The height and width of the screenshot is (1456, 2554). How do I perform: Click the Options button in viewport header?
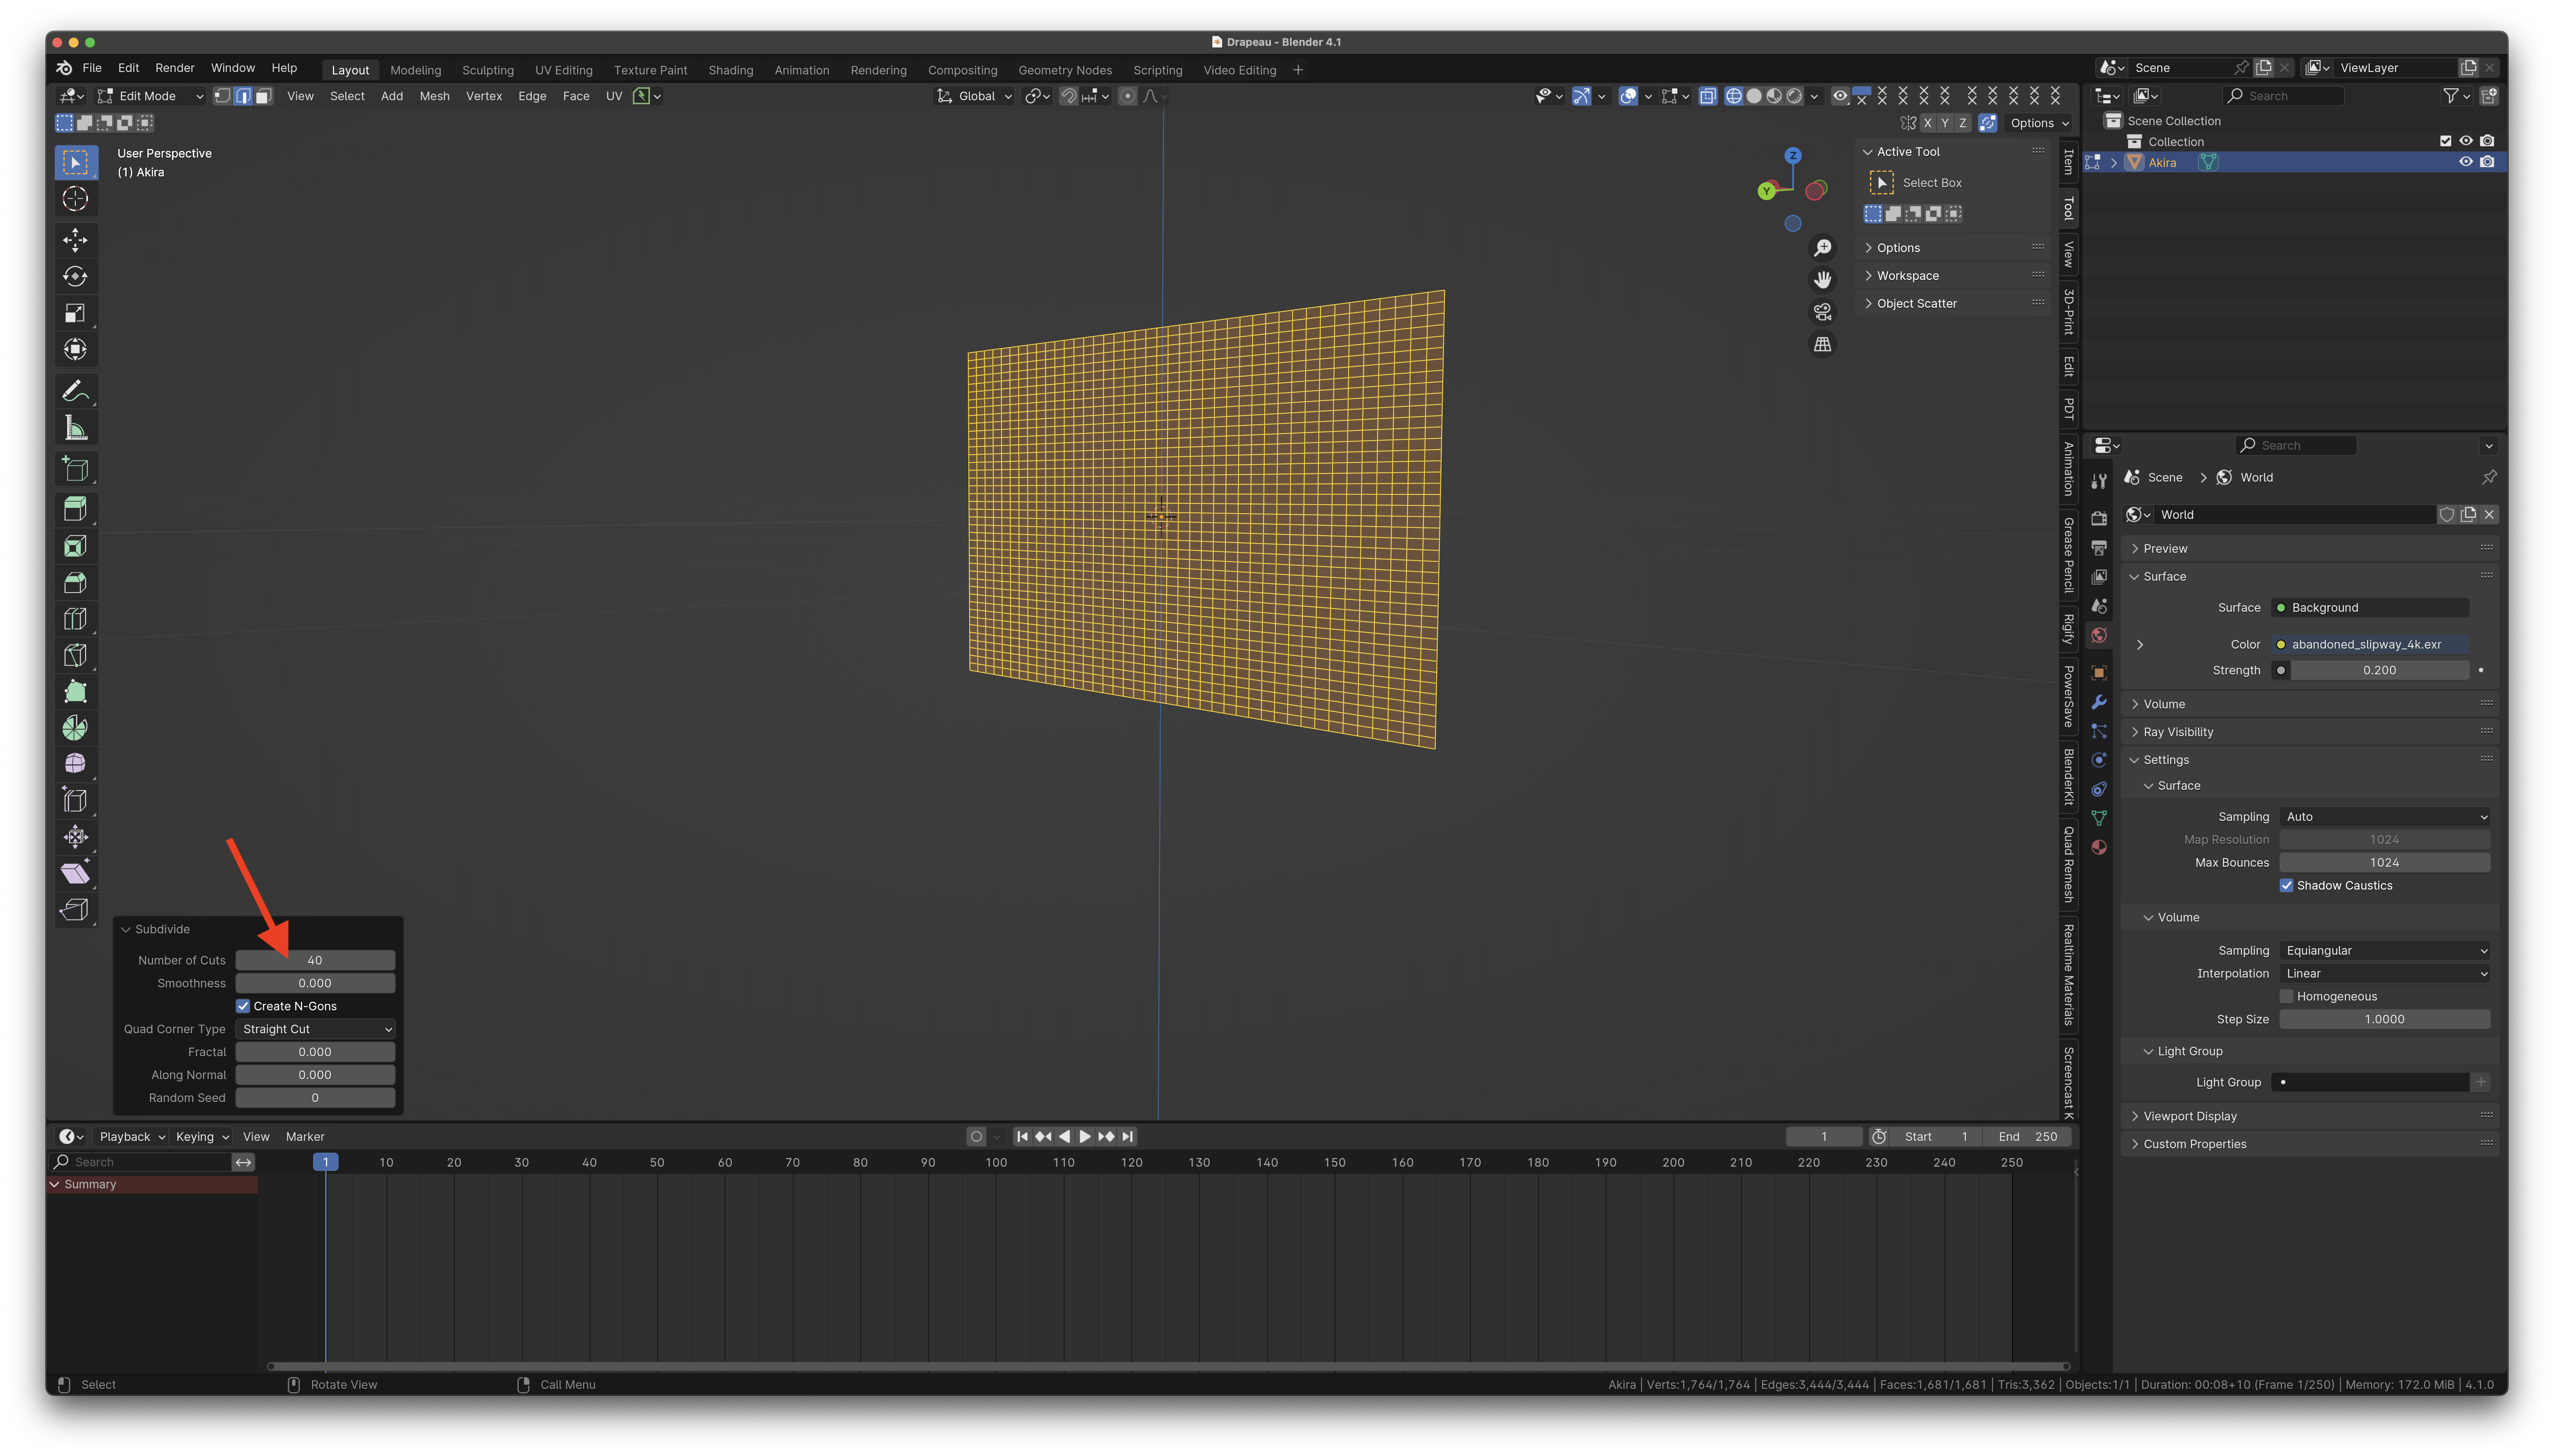(2039, 123)
